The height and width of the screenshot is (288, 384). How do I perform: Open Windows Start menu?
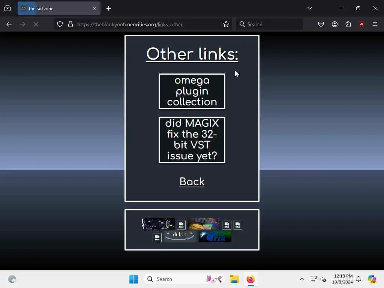[x=134, y=279]
